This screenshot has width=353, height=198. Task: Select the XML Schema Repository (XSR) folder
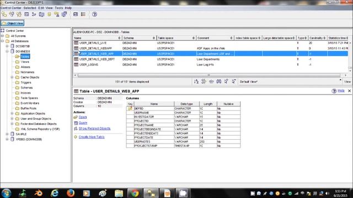coord(40,129)
